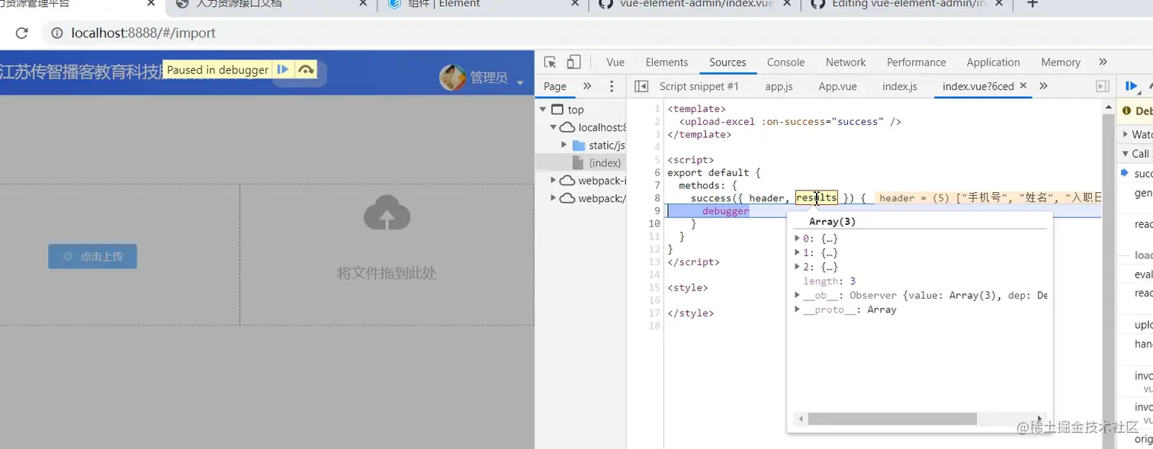Open the navigator three-dot options menu
Screen dimensions: 1153x449
611,86
